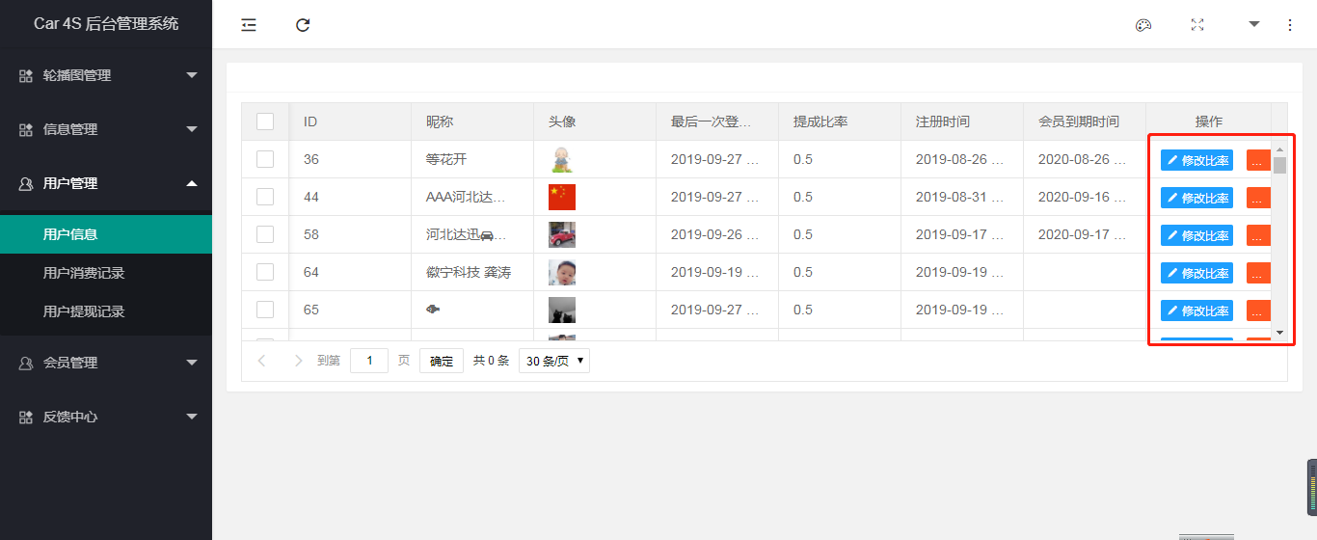Toggle fullscreen with the expand icon
This screenshot has height=540, width=1317.
pyautogui.click(x=1197, y=25)
